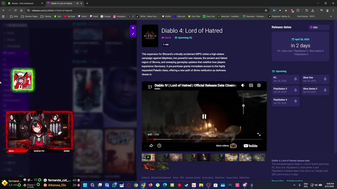Open Windows taskbar Search
Screen dimensions: 337x189
point(92,185)
